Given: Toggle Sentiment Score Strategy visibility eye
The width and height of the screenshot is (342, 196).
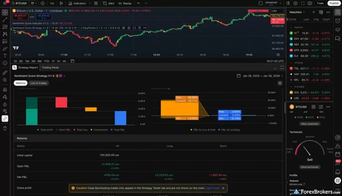Looking at the screenshot, I should coord(123,28).
